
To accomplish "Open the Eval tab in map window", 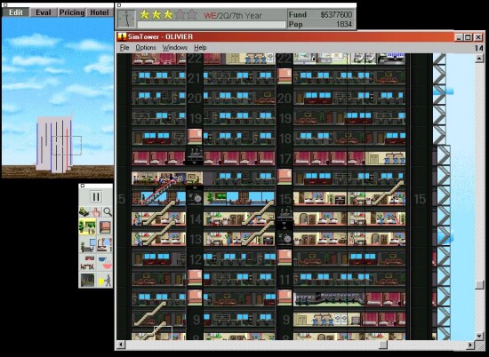I will 44,12.
